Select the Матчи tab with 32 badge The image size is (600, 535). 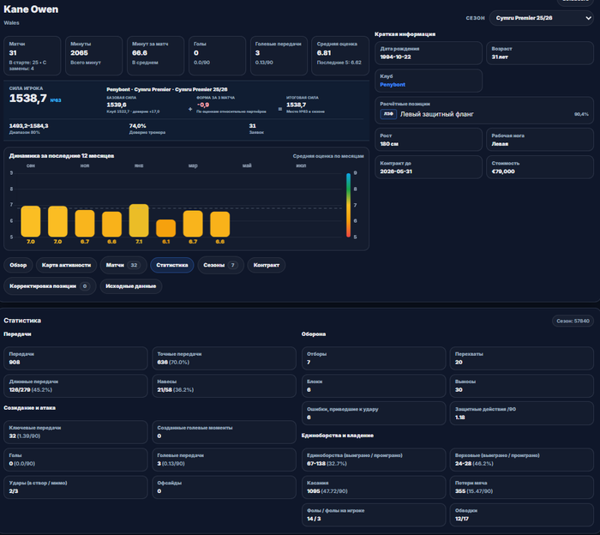123,265
